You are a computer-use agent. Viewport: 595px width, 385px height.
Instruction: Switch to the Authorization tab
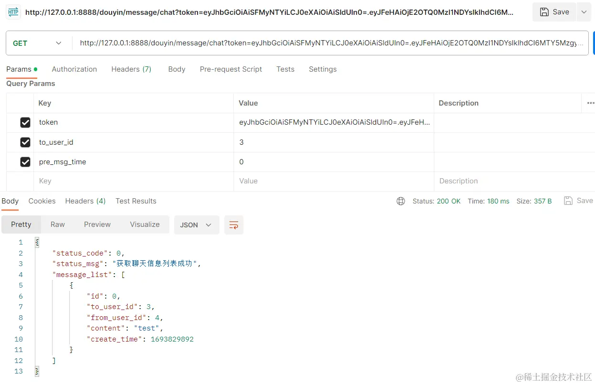[74, 69]
